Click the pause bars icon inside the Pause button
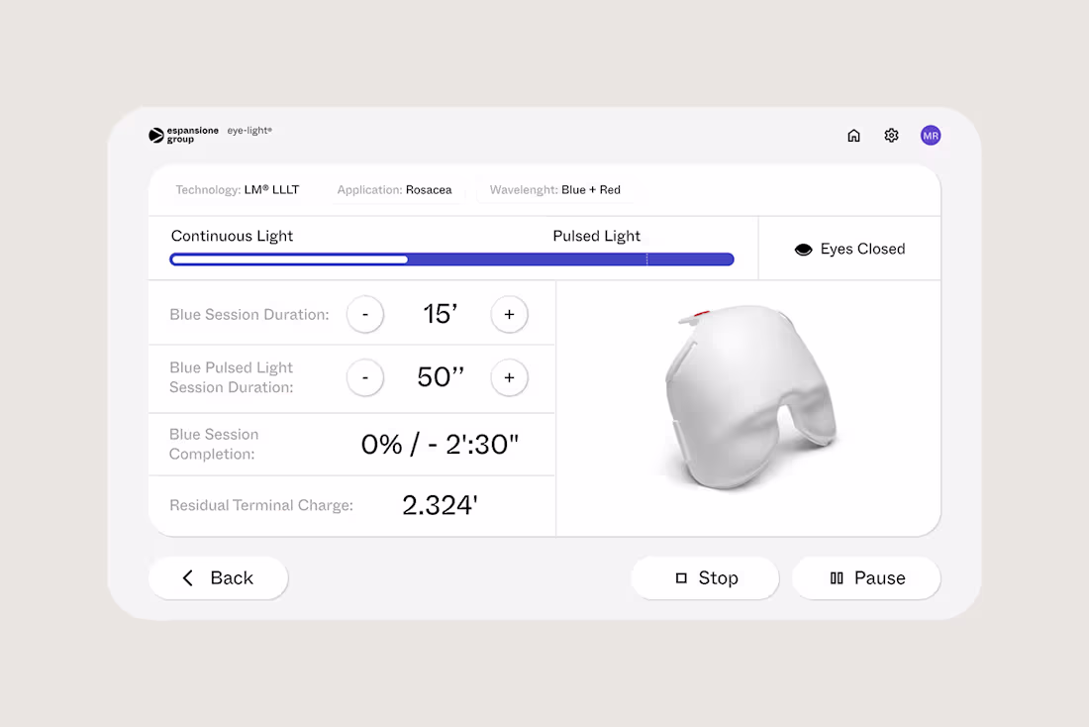Screen dimensions: 1089x727 click(837, 577)
